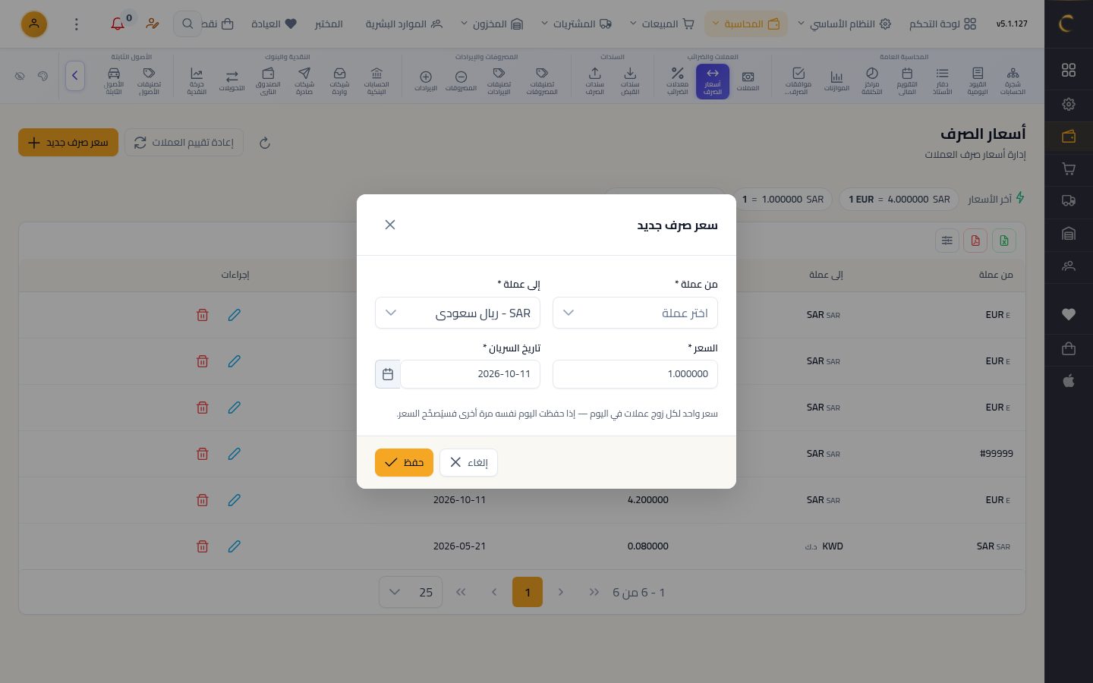Screen dimensions: 1093x683
Task: Open the page size 25 dropdown
Action: click(411, 592)
